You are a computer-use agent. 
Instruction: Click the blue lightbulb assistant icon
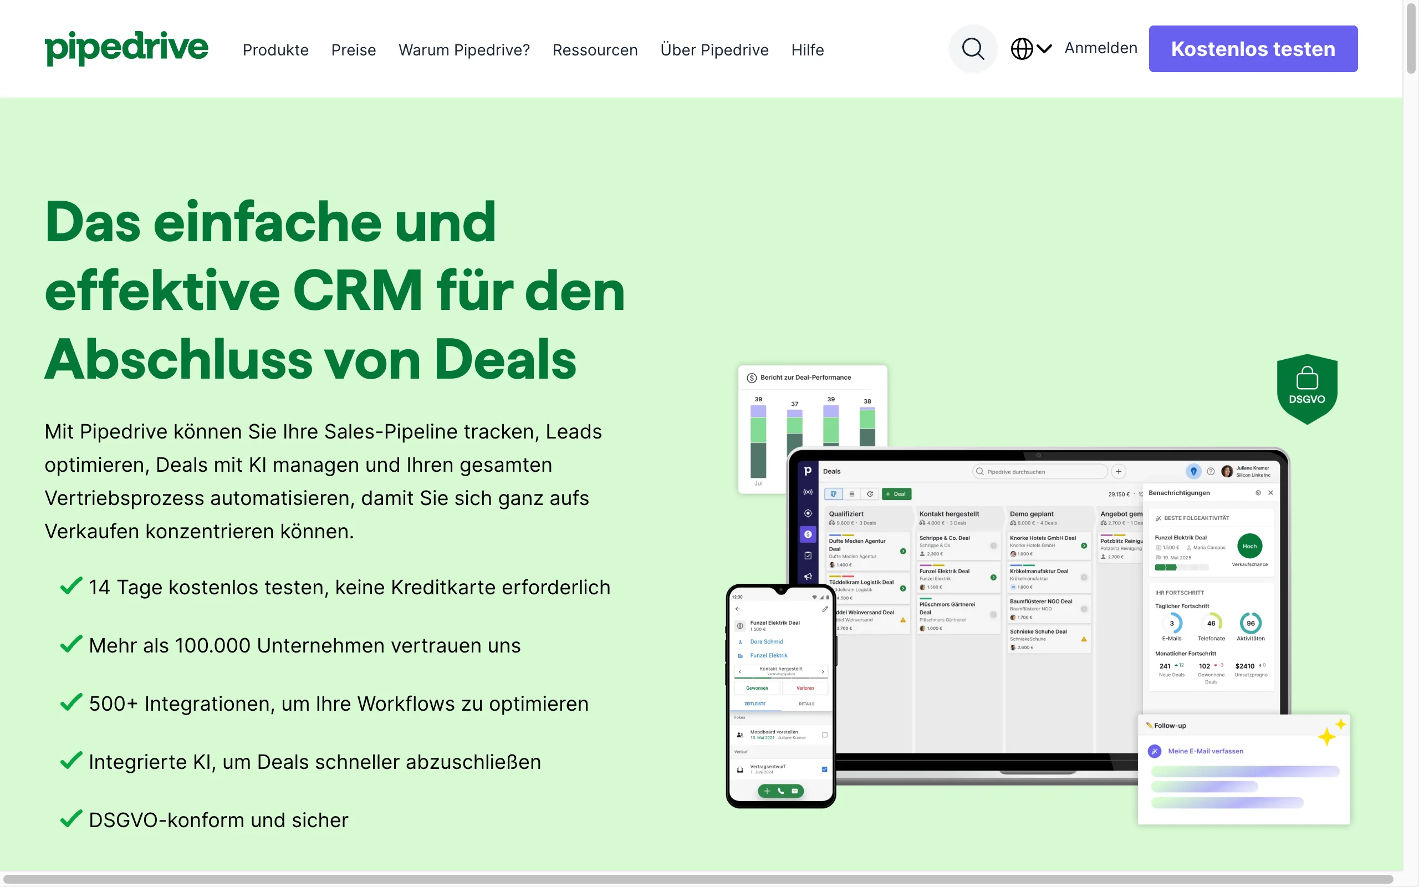tap(1193, 472)
